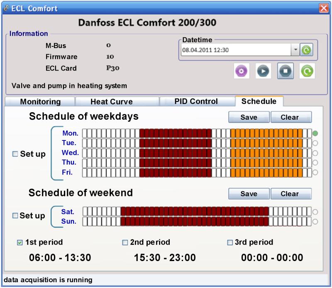332x288 pixels.
Task: Click the ECL Comfort title bar icon
Action: click(x=7, y=8)
